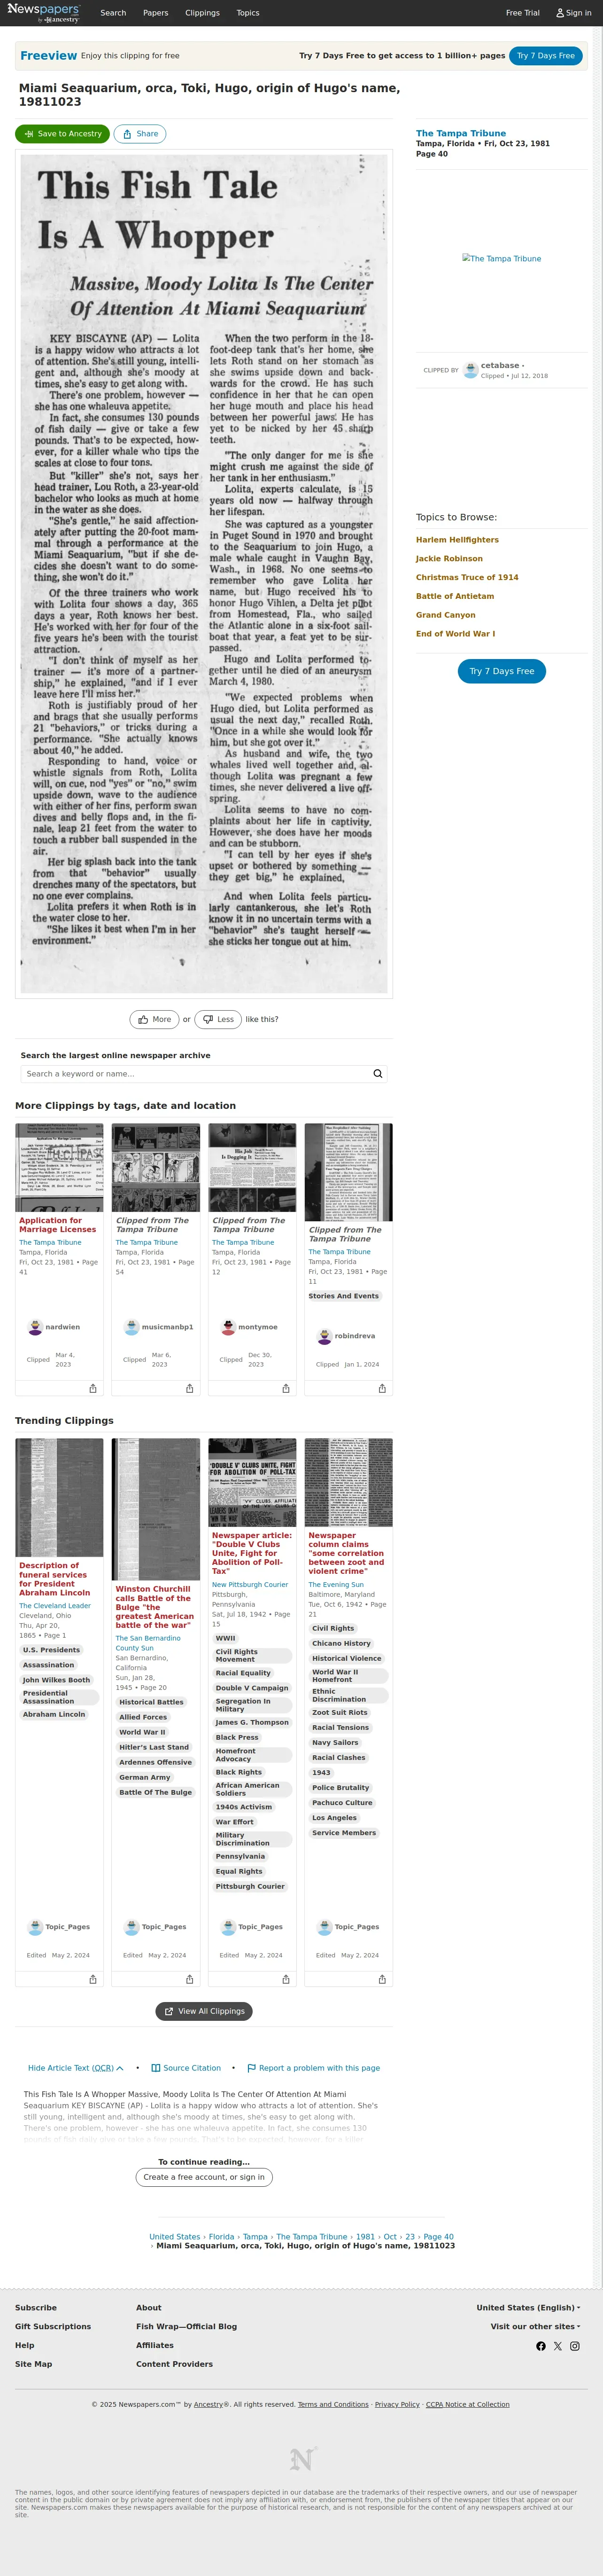Screen dimensions: 603x2576
Task: Expand the Visit our other sites dropdown
Action: pyautogui.click(x=535, y=2326)
